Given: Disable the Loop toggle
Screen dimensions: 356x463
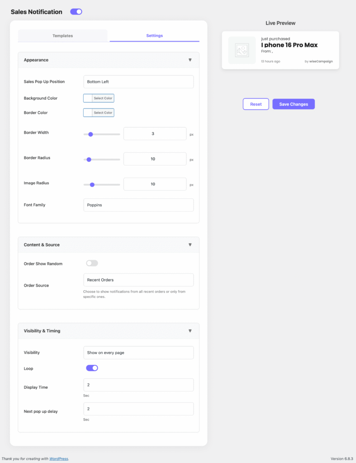Looking at the screenshot, I should point(92,368).
